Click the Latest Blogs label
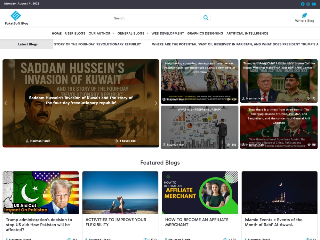The height and width of the screenshot is (240, 320). coord(28,44)
